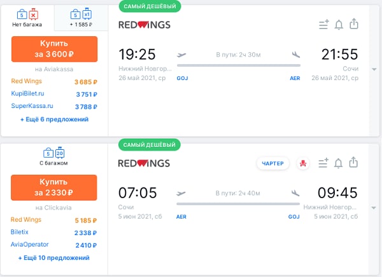Select the 'Нет багажа' fare tab
The width and height of the screenshot is (382, 277).
[x=27, y=18]
